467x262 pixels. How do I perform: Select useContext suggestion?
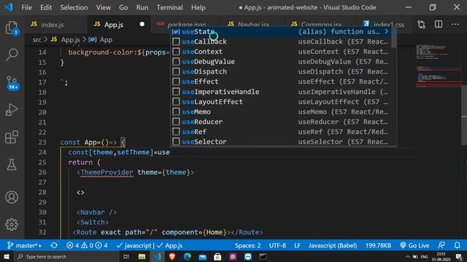coord(281,52)
